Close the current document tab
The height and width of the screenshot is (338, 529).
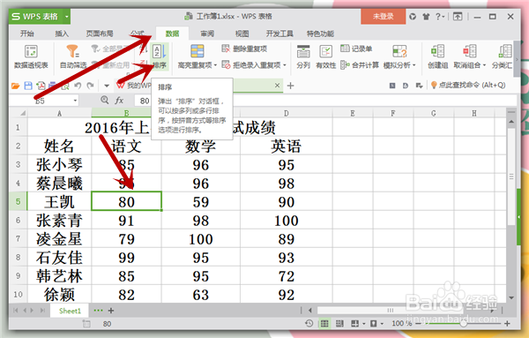pos(277,86)
